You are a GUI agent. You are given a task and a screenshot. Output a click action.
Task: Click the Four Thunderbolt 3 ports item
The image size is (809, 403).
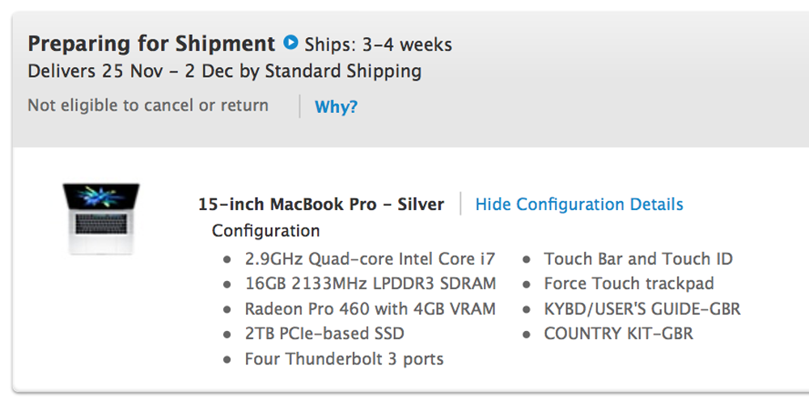point(344,359)
